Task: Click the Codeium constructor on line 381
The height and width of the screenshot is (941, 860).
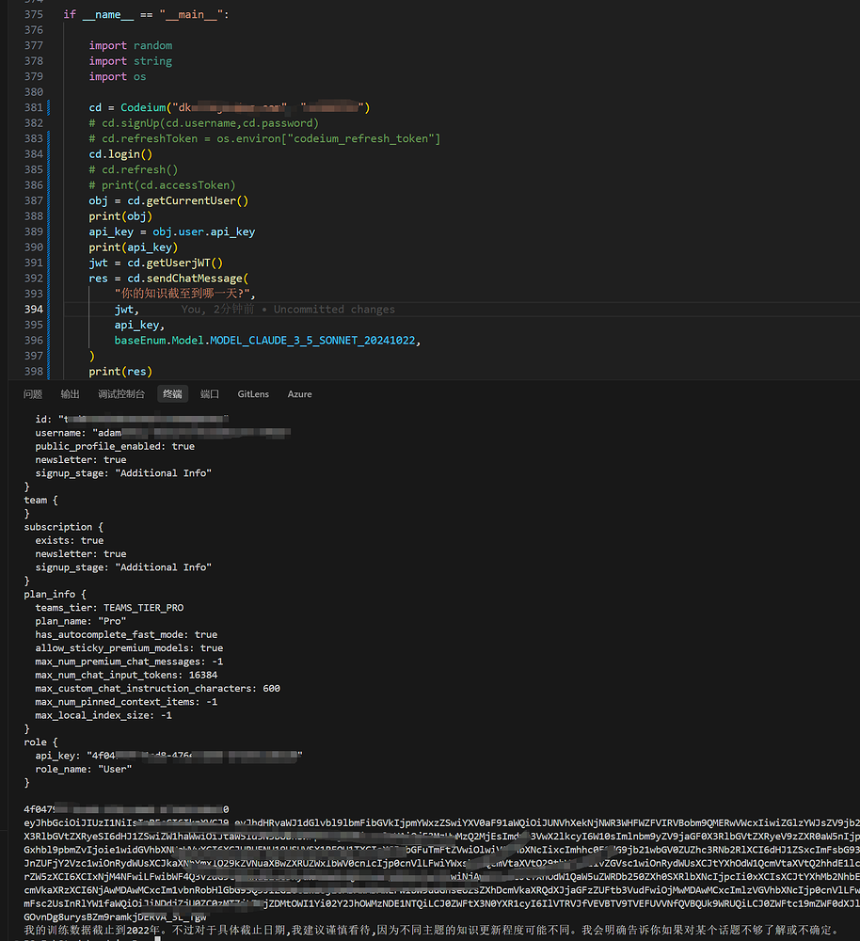Action: [x=143, y=107]
